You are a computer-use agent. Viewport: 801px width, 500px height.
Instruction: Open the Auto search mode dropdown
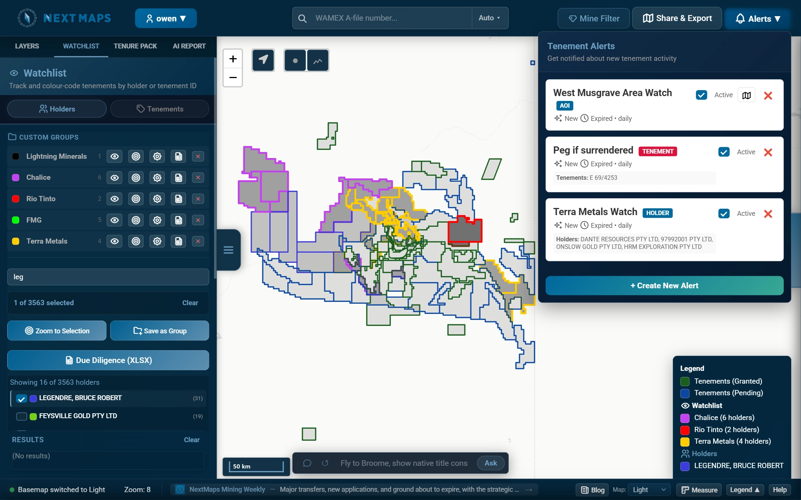tap(490, 18)
